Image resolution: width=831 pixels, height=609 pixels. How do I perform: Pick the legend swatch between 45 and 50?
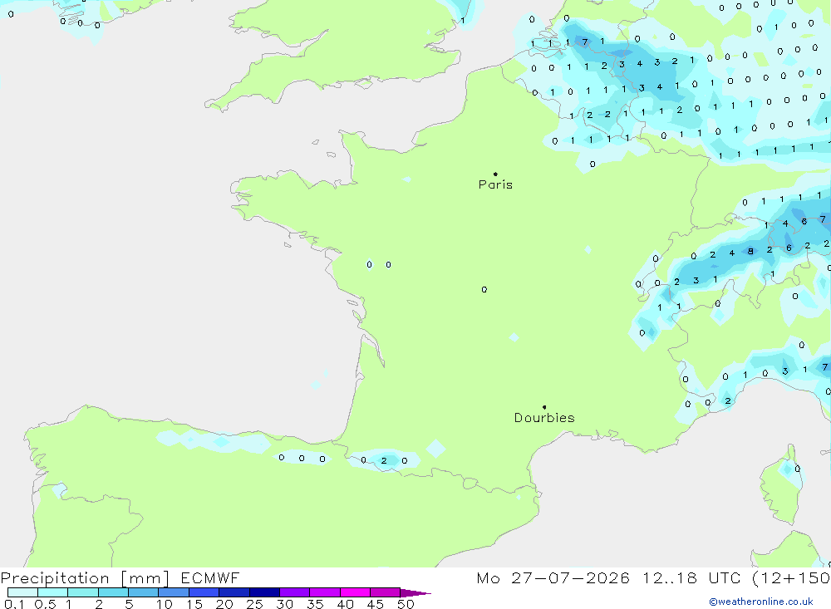pos(386,592)
